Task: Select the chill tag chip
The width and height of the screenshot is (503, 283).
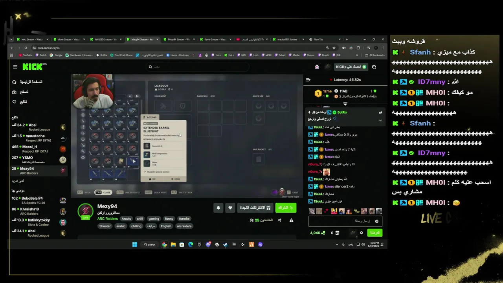Action: coord(140,219)
